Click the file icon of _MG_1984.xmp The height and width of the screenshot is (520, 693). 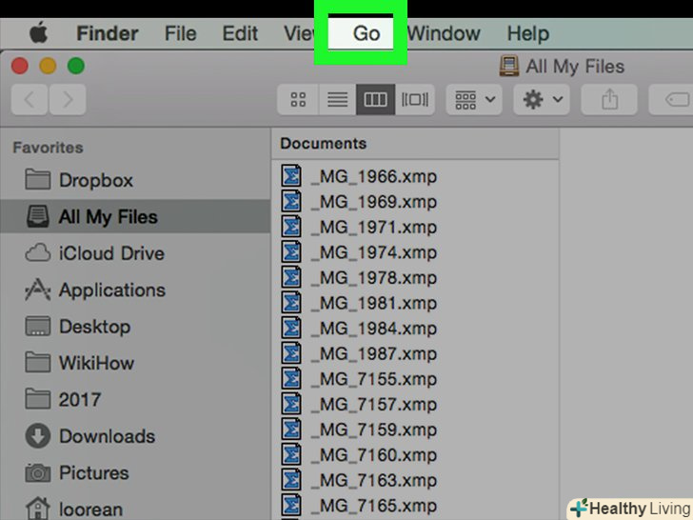click(x=291, y=328)
